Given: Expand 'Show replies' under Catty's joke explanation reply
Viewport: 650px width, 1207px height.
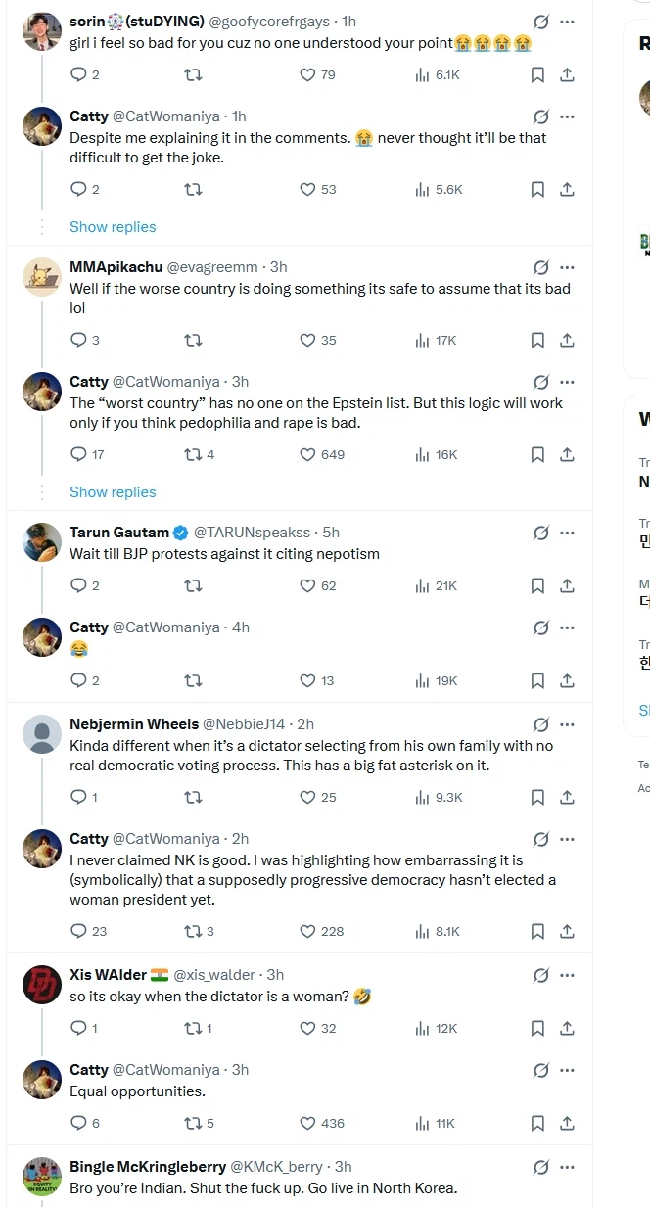Looking at the screenshot, I should 113,227.
